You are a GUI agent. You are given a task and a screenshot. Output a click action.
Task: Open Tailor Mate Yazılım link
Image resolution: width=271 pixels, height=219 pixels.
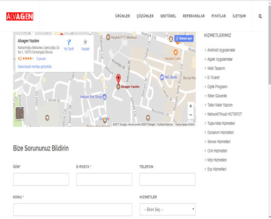(x=220, y=105)
